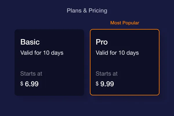The image size is (174, 116).
Task: Click Starts at text in Basic card
Action: pyautogui.click(x=31, y=74)
